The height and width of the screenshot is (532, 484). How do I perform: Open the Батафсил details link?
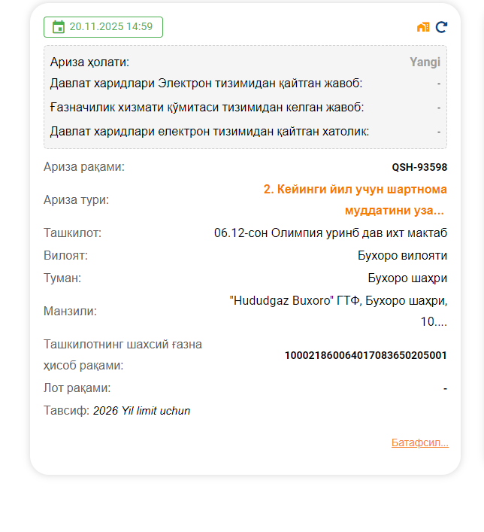click(419, 442)
